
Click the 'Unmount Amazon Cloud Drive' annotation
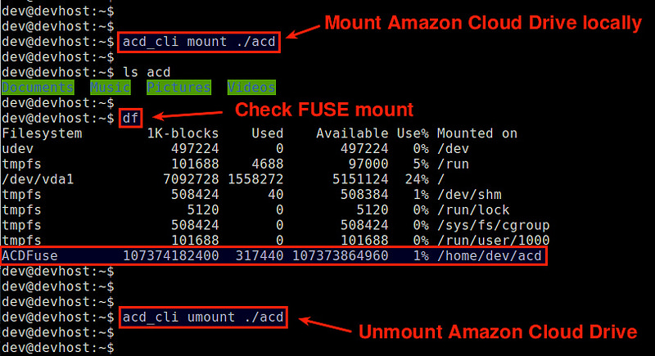point(495,332)
